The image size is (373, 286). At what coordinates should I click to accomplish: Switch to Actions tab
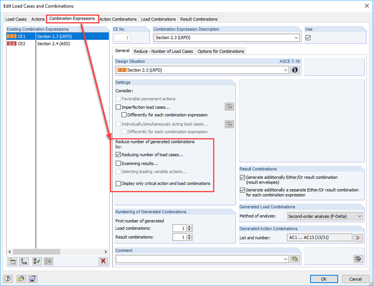(x=38, y=19)
